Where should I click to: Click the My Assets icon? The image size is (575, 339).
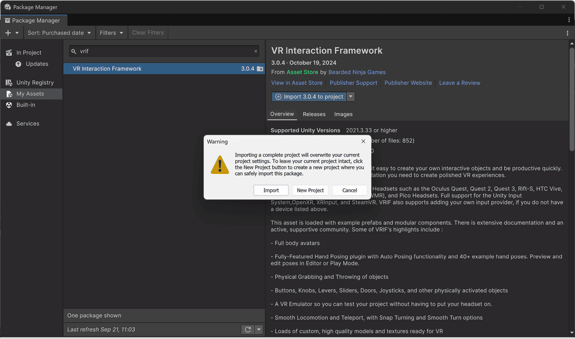pos(9,94)
